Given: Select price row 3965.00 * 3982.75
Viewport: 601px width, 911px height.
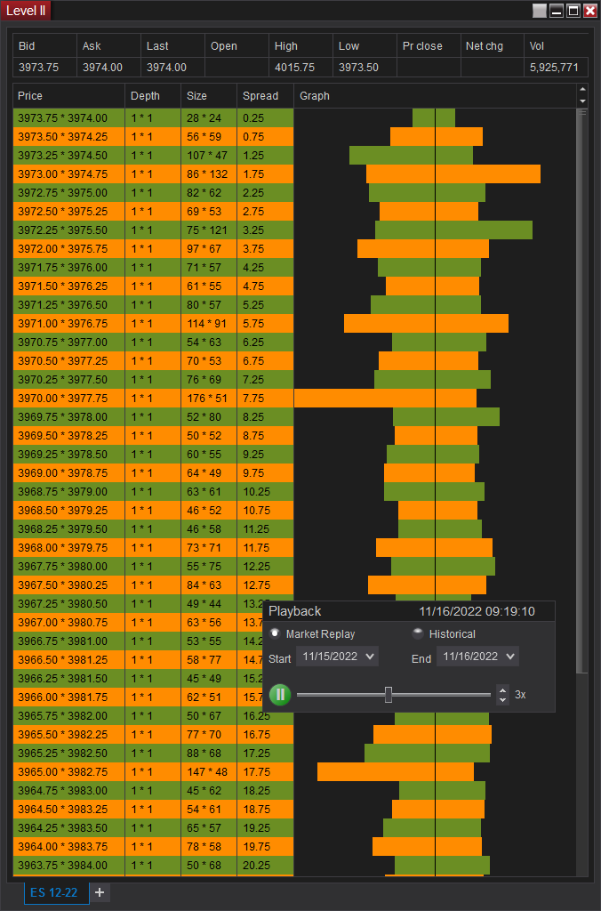Looking at the screenshot, I should click(69, 771).
